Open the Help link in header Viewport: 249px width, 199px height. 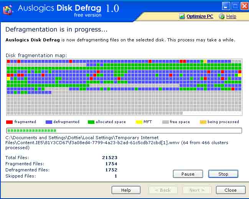[231, 16]
